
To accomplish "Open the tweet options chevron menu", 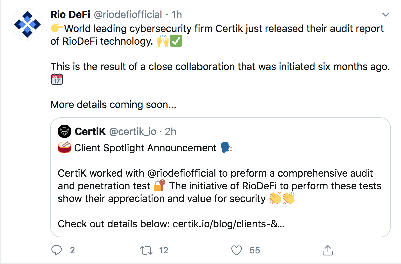I will [x=385, y=15].
